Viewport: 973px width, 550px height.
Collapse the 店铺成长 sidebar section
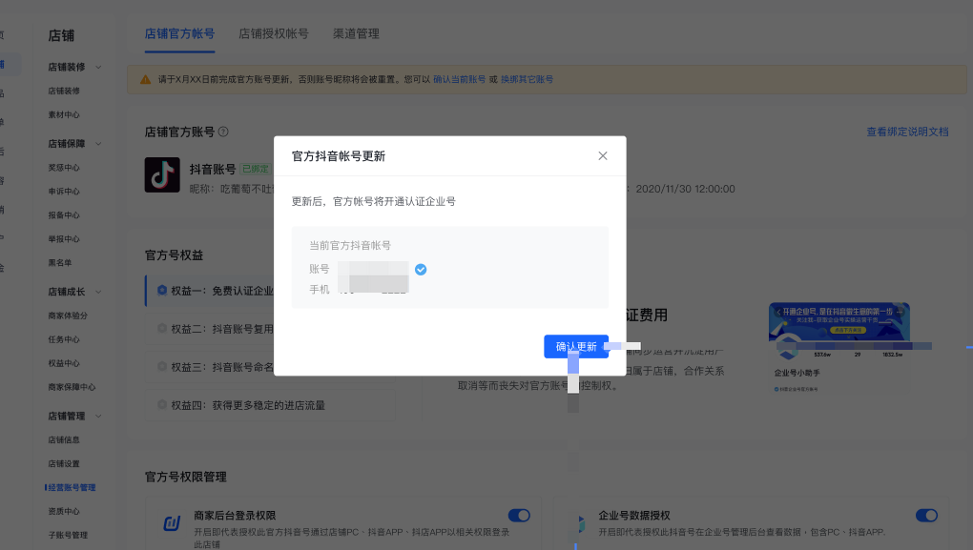click(x=99, y=292)
